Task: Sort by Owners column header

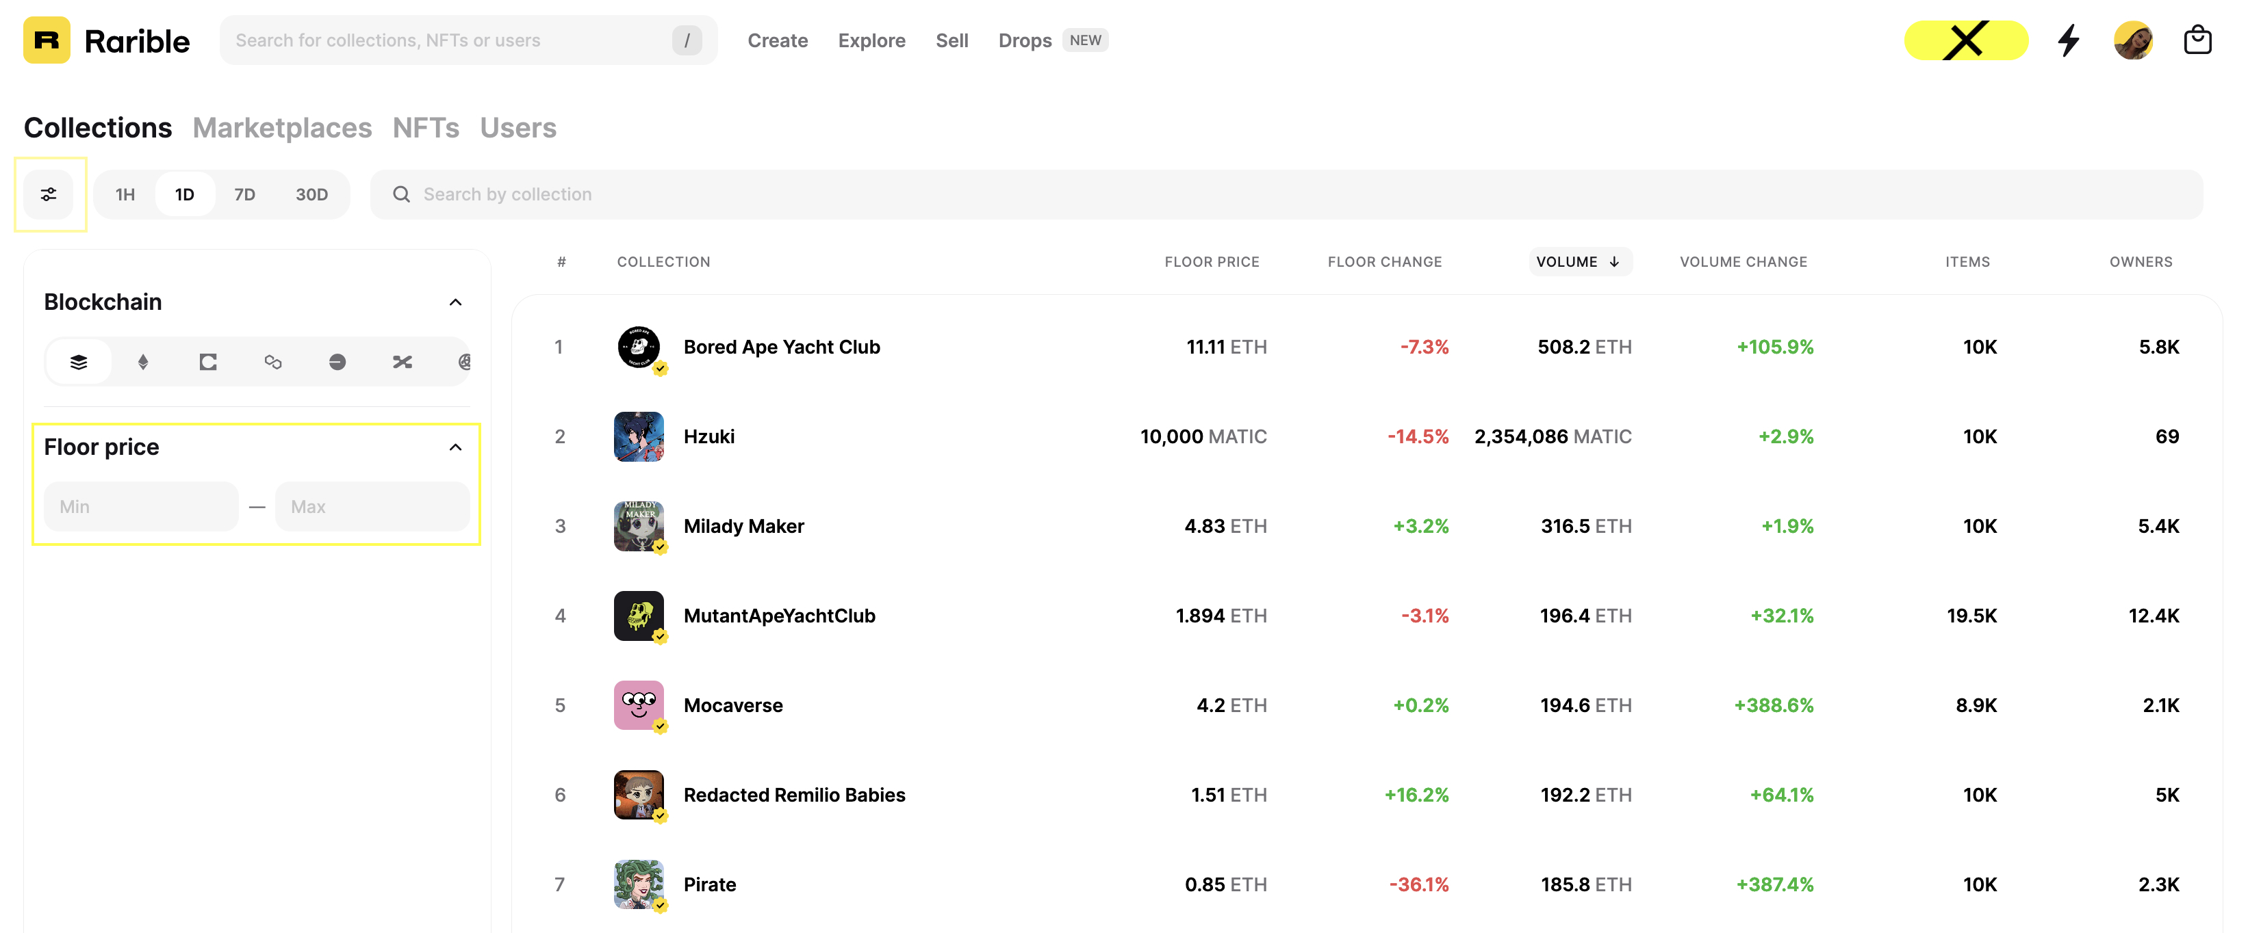Action: click(2140, 261)
